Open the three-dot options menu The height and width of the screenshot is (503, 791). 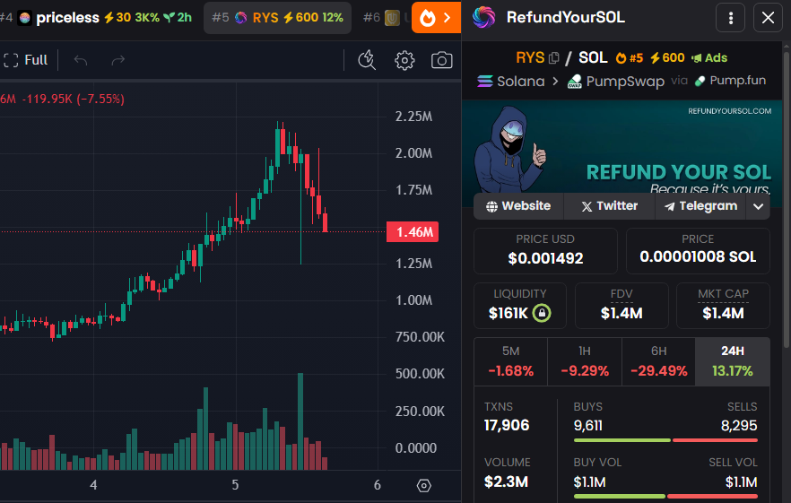point(730,18)
